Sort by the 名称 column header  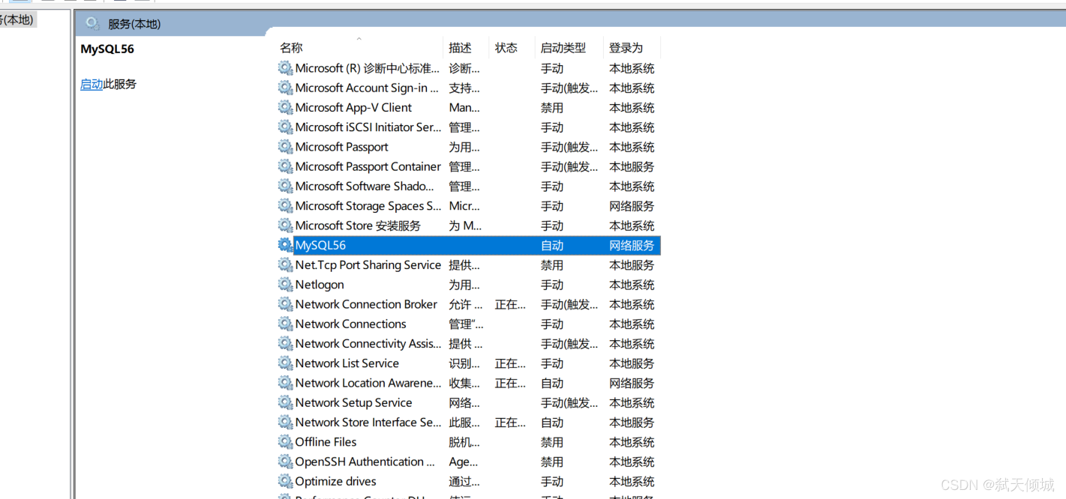click(x=291, y=48)
